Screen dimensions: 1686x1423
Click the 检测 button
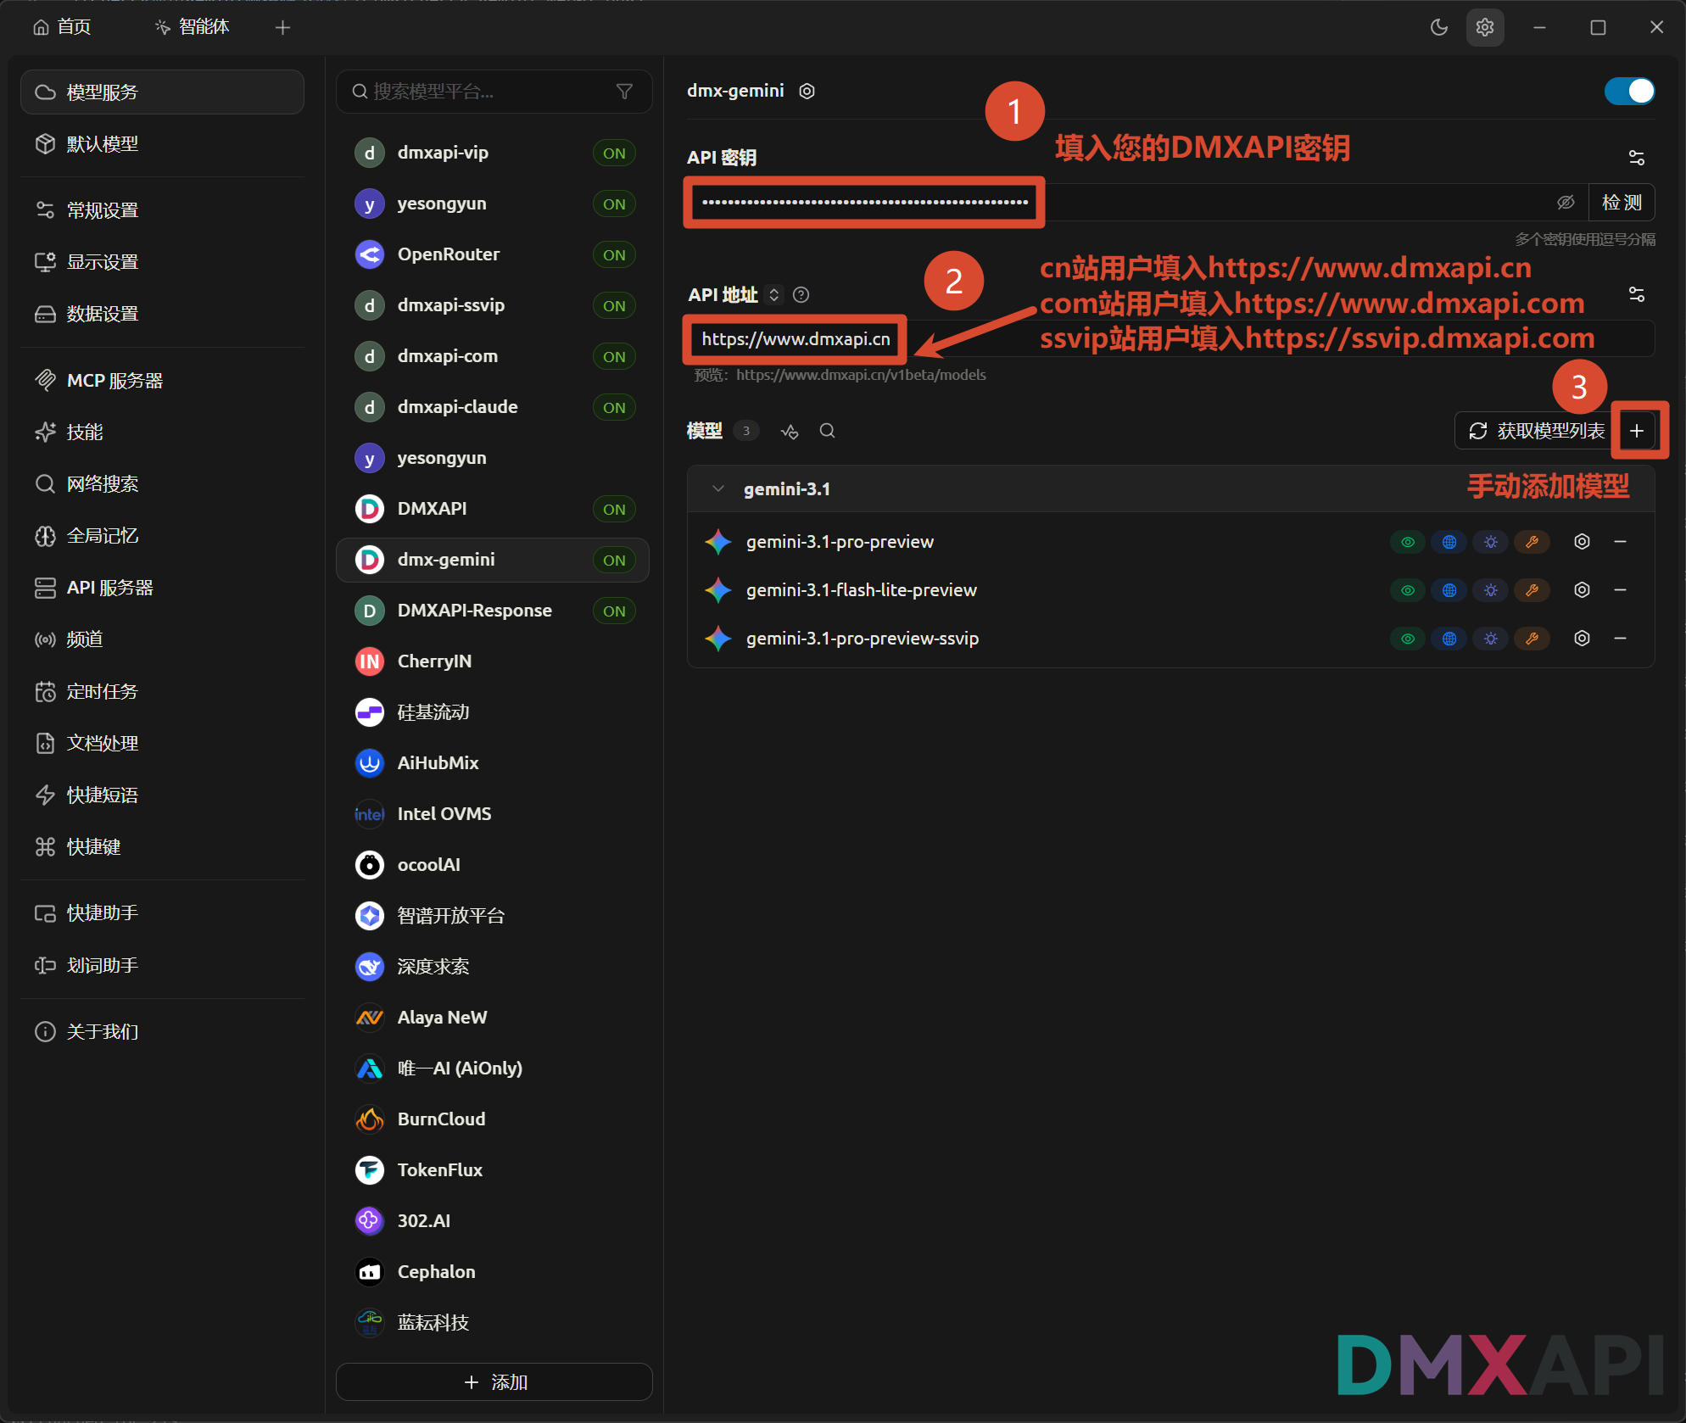1622,203
